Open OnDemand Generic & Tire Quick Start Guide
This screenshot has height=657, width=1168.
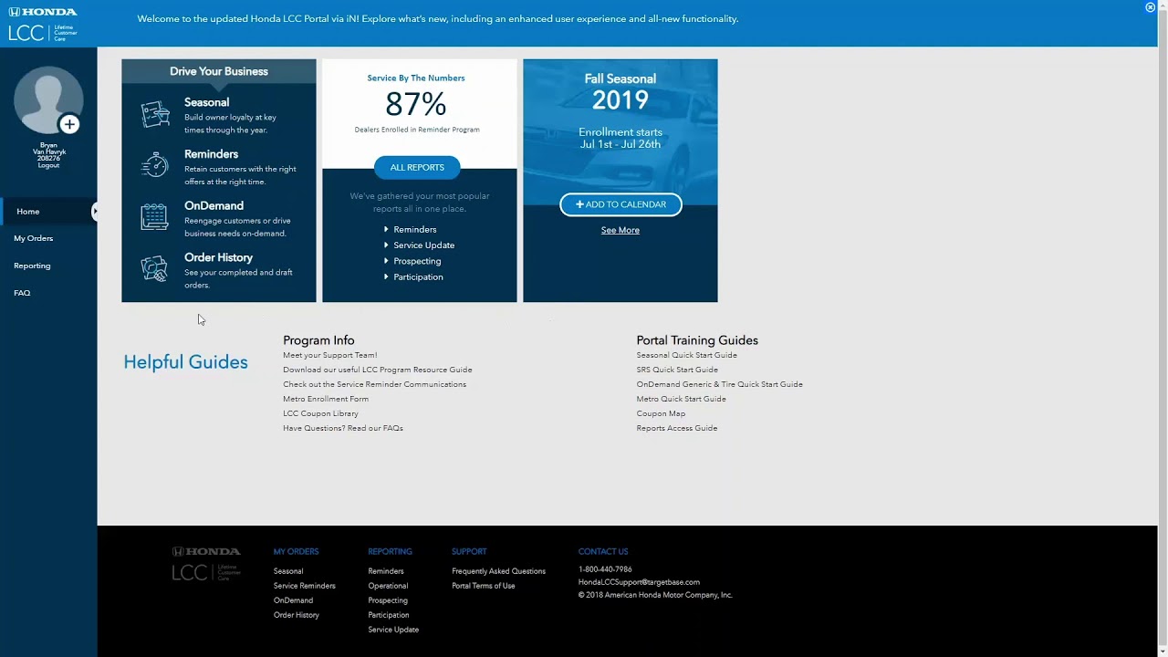(719, 384)
